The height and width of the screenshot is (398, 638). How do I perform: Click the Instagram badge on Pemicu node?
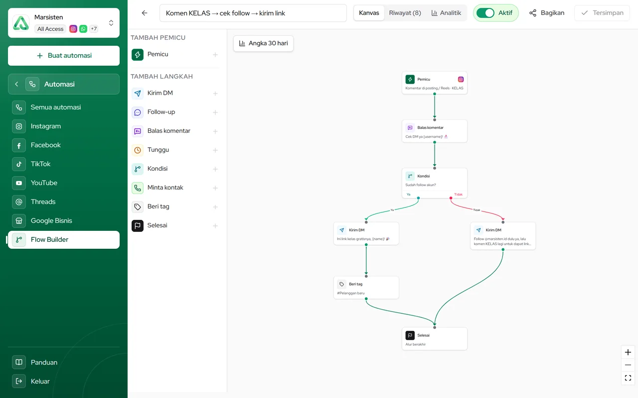461,79
